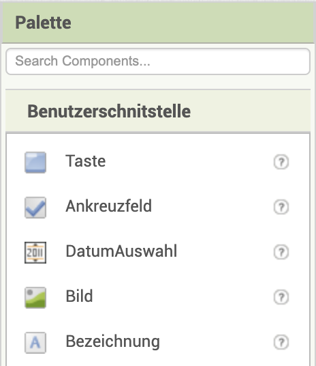The height and width of the screenshot is (366, 316).
Task: Click the Benutzerschnittstelle heading text
Action: coord(109,111)
